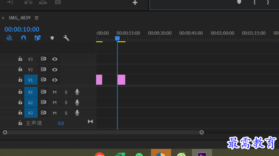Click master track volume value 0.0
The height and width of the screenshot is (156, 279).
pos(61,123)
